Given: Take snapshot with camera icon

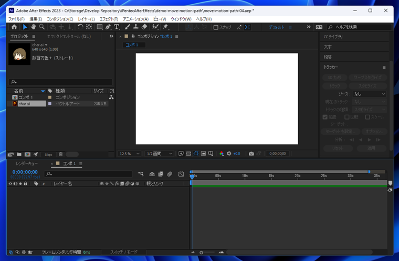Looking at the screenshot, I should pos(251,154).
